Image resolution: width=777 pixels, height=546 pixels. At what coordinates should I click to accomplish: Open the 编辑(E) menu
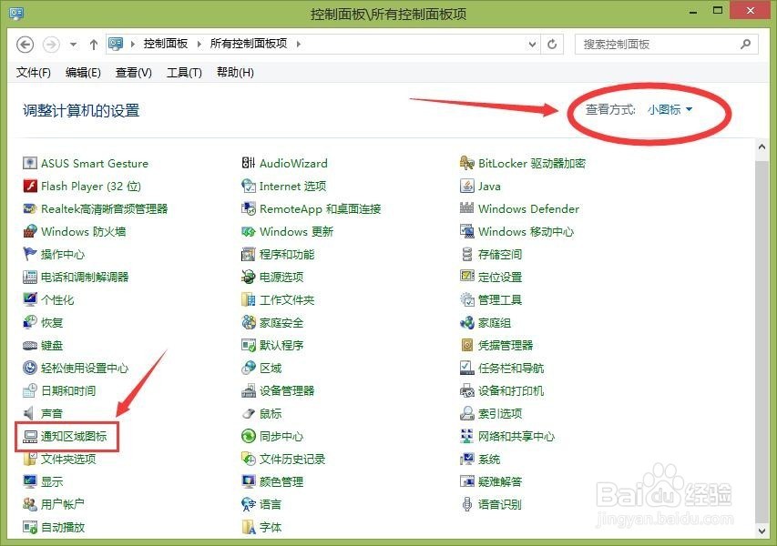83,73
